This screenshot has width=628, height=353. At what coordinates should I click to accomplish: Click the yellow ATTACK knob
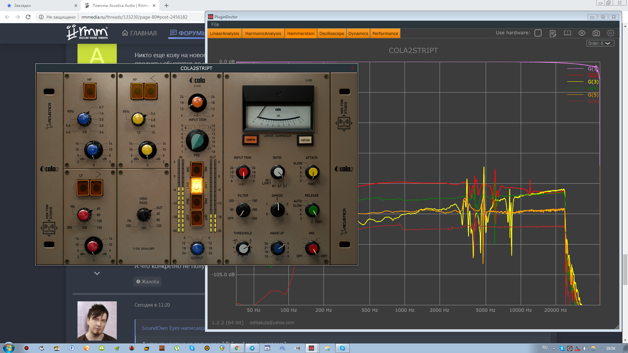[x=313, y=172]
